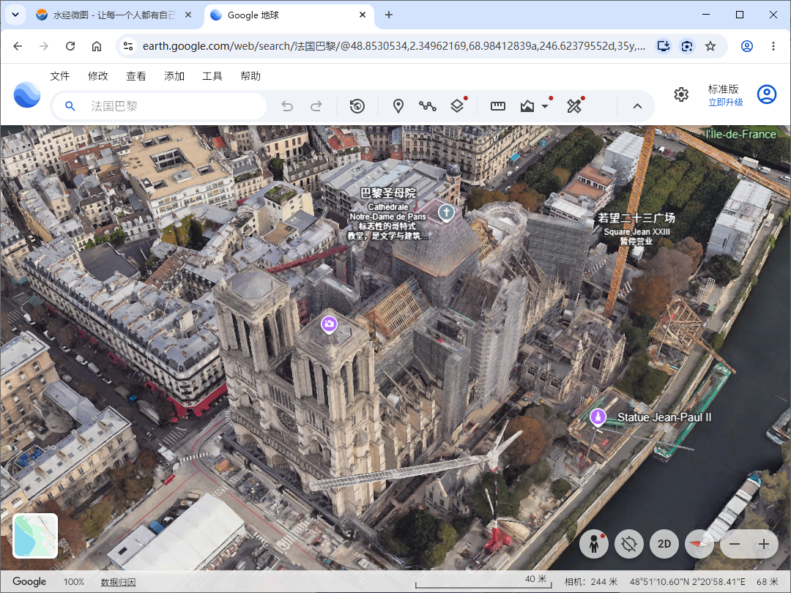The height and width of the screenshot is (593, 791).
Task: Click the undo arrow icon
Action: click(x=287, y=106)
